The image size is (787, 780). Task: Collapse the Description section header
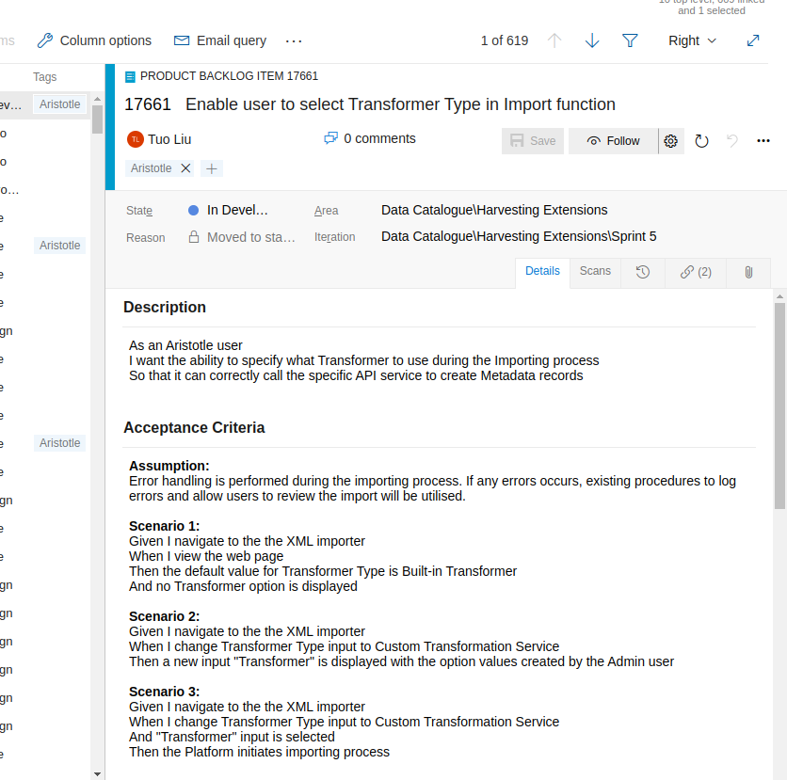[165, 307]
